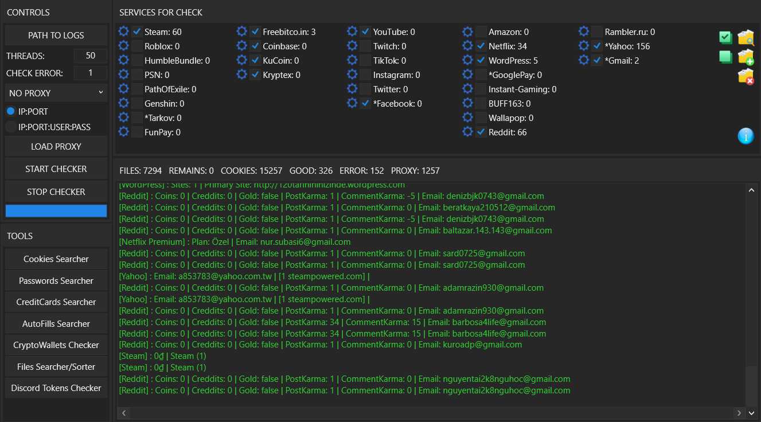Open settings gear next to TikTok

tap(352, 60)
